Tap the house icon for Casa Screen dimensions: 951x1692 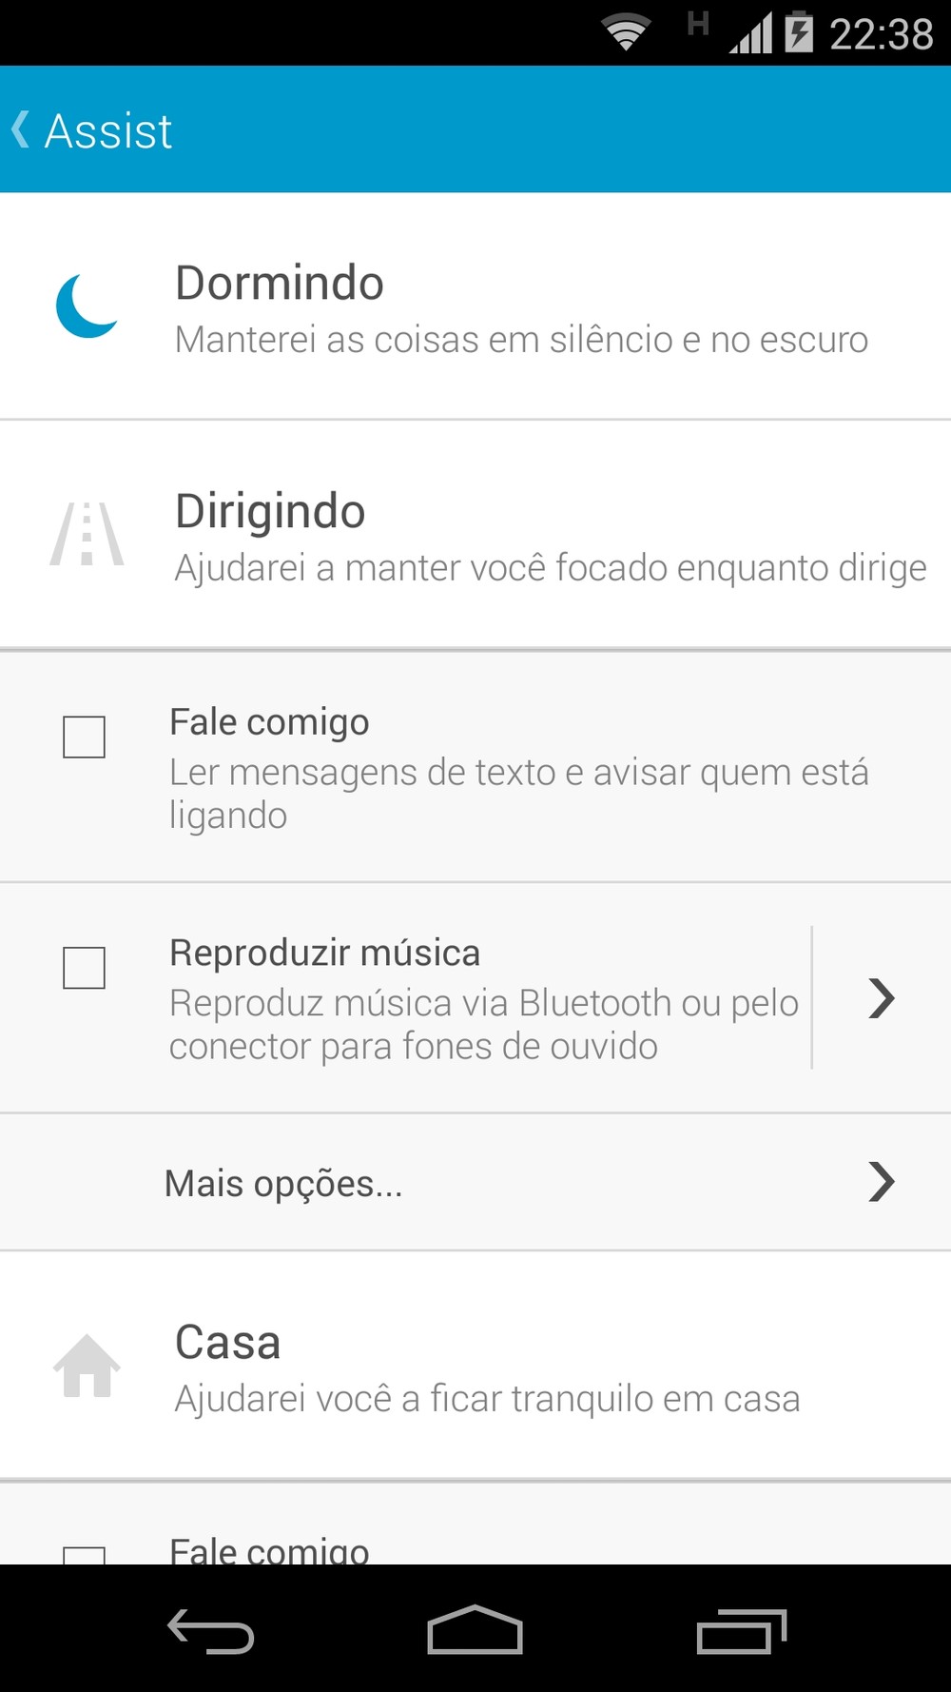[x=87, y=1366]
